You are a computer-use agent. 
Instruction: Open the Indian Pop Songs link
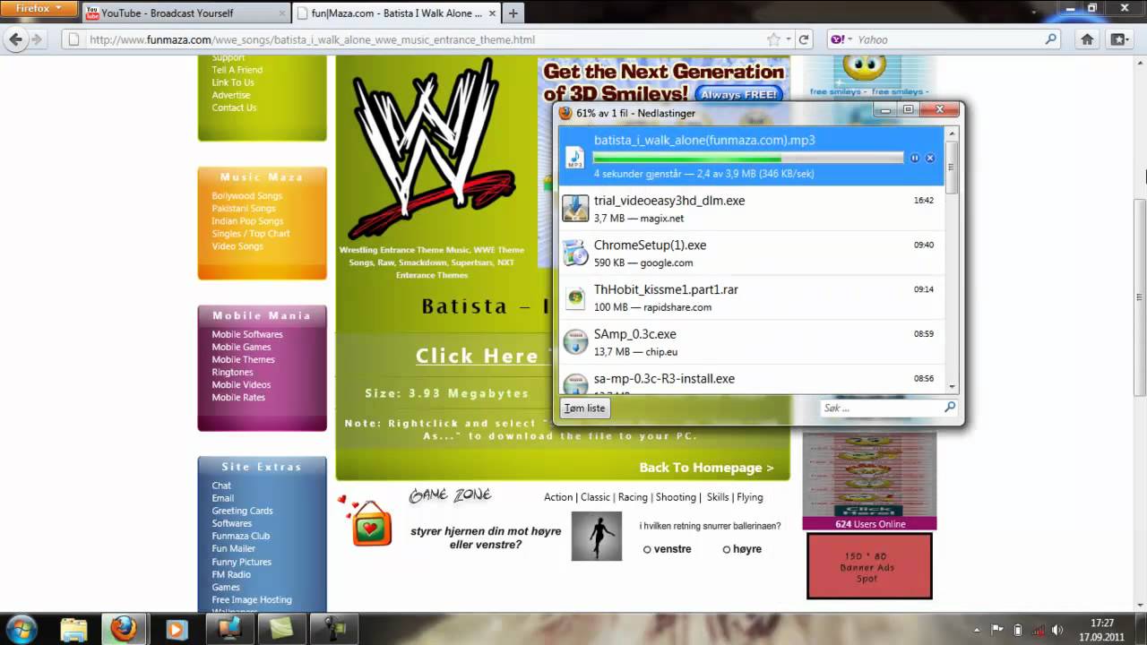coord(247,220)
